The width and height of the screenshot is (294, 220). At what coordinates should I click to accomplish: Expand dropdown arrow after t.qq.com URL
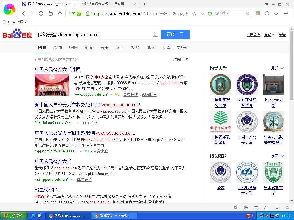click(x=81, y=151)
